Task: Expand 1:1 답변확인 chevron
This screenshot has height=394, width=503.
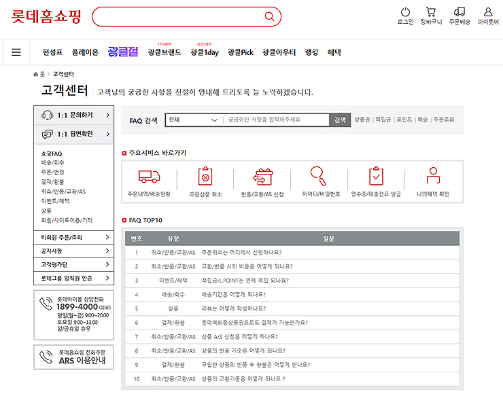Action: click(x=108, y=134)
